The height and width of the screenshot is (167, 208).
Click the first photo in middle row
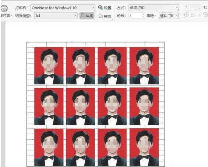[49, 107]
